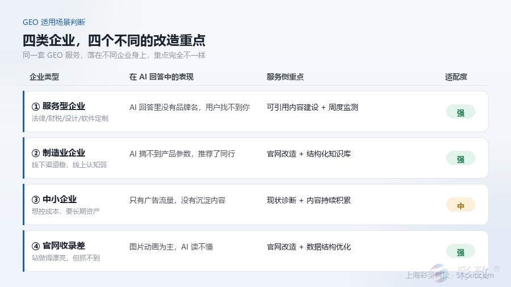The image size is (511, 287).
Task: Click the '现状诊断 + 内容持续积累' cell
Action: (x=309, y=200)
